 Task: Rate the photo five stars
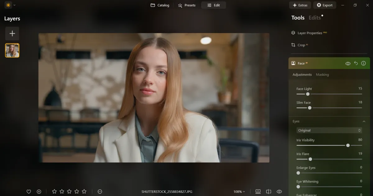84,191
